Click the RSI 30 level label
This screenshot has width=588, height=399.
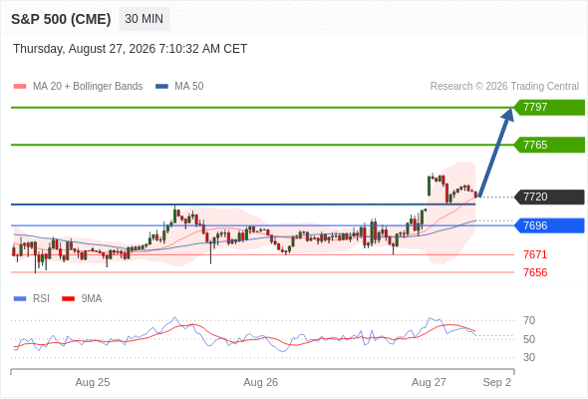[x=529, y=357]
